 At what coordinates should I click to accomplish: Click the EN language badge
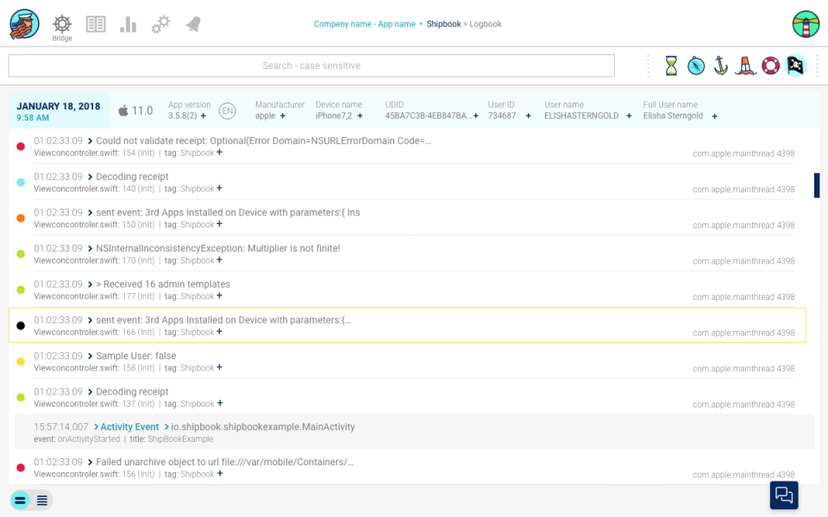[x=228, y=111]
